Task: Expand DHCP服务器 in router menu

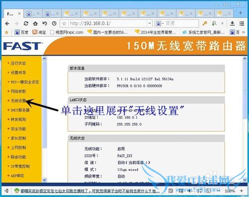Action: pos(20,110)
